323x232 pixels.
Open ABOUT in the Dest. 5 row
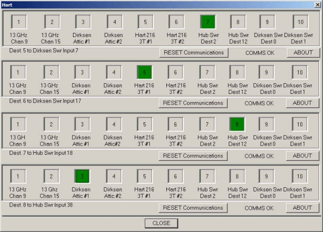pos(303,53)
